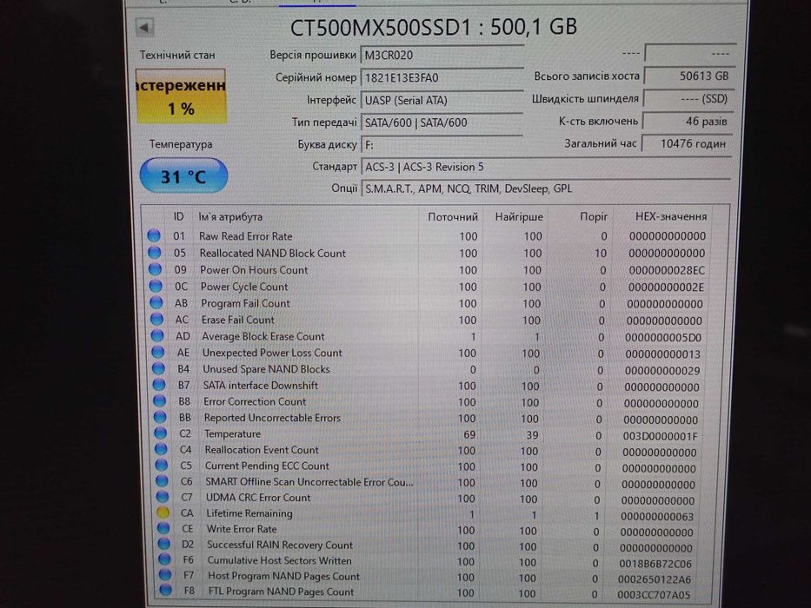This screenshot has width=811, height=608.
Task: Click the power on count value 46
Action: (x=688, y=122)
